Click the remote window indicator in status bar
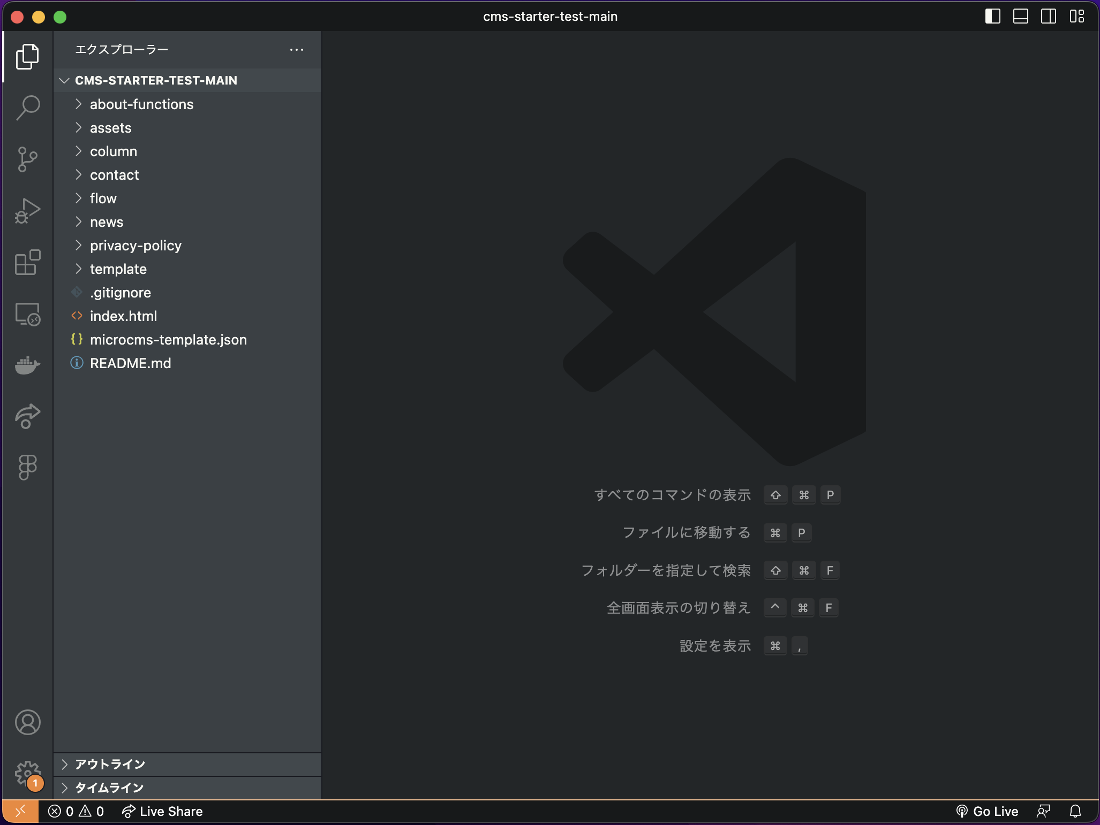The width and height of the screenshot is (1100, 825). [x=20, y=812]
